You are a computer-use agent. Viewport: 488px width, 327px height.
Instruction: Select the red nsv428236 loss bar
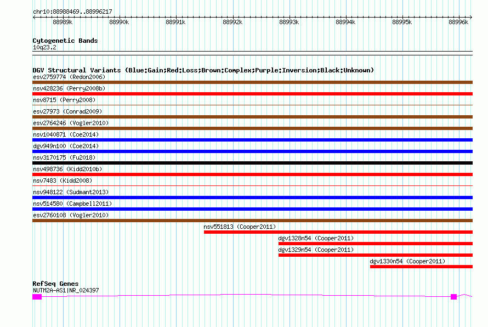[252, 94]
